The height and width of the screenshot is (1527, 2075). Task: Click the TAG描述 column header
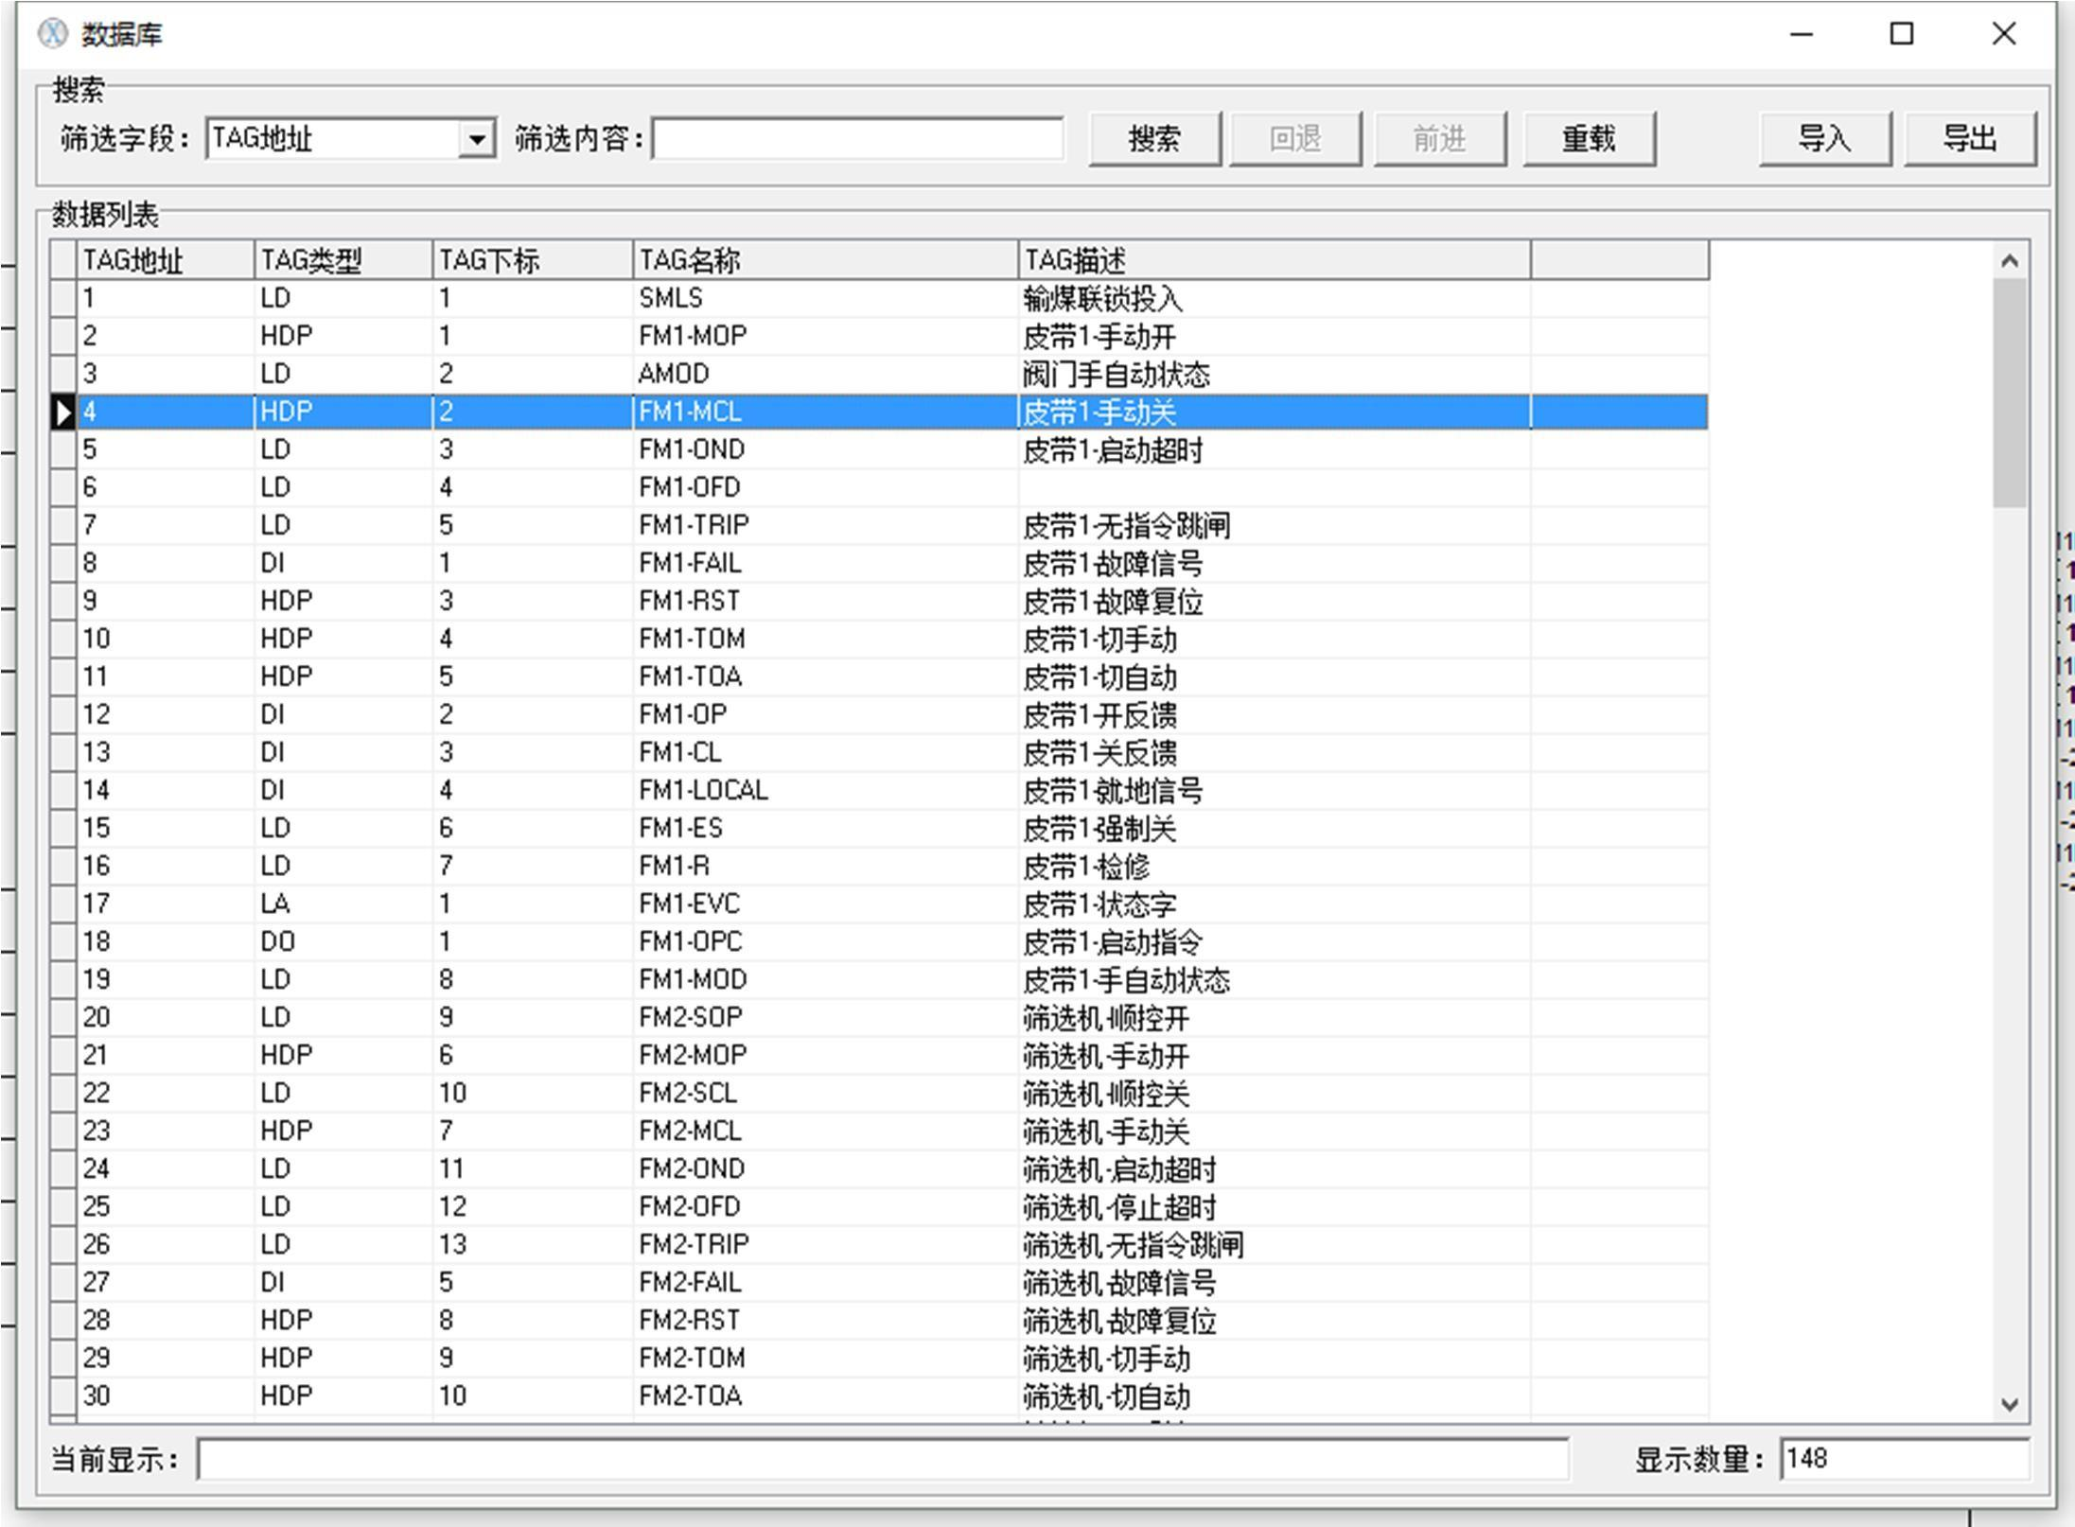(x=1273, y=260)
